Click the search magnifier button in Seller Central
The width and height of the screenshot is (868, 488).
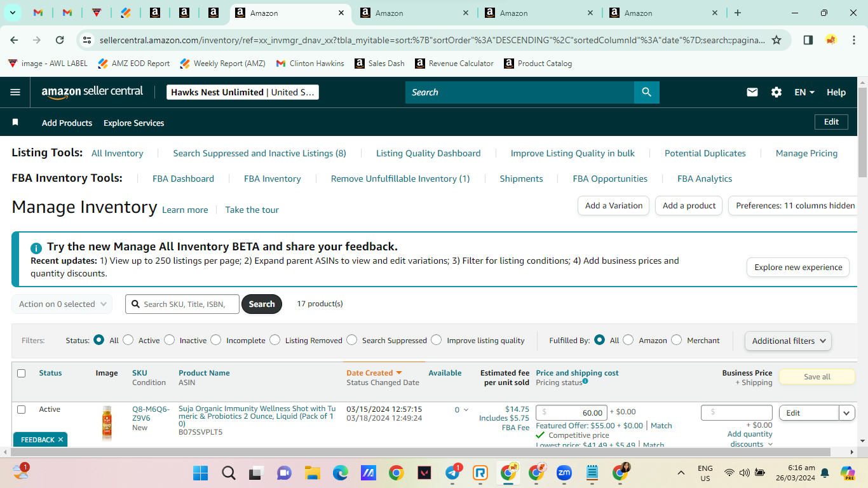tap(646, 92)
